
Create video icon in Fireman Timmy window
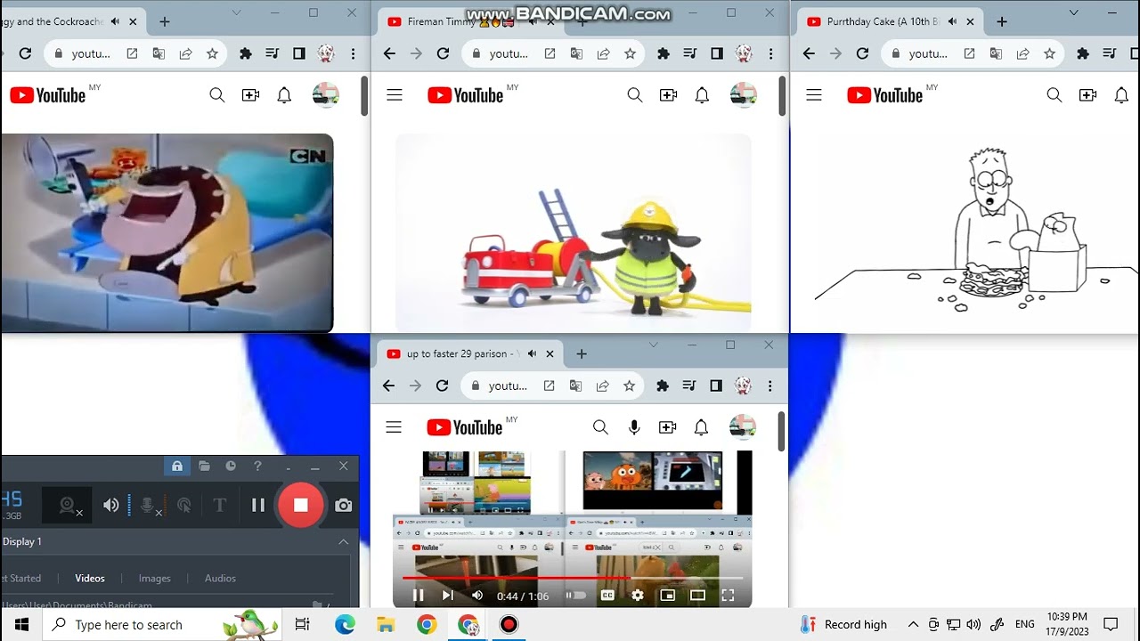pos(669,95)
